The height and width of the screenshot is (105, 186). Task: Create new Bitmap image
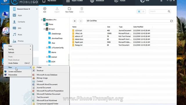point(51,78)
